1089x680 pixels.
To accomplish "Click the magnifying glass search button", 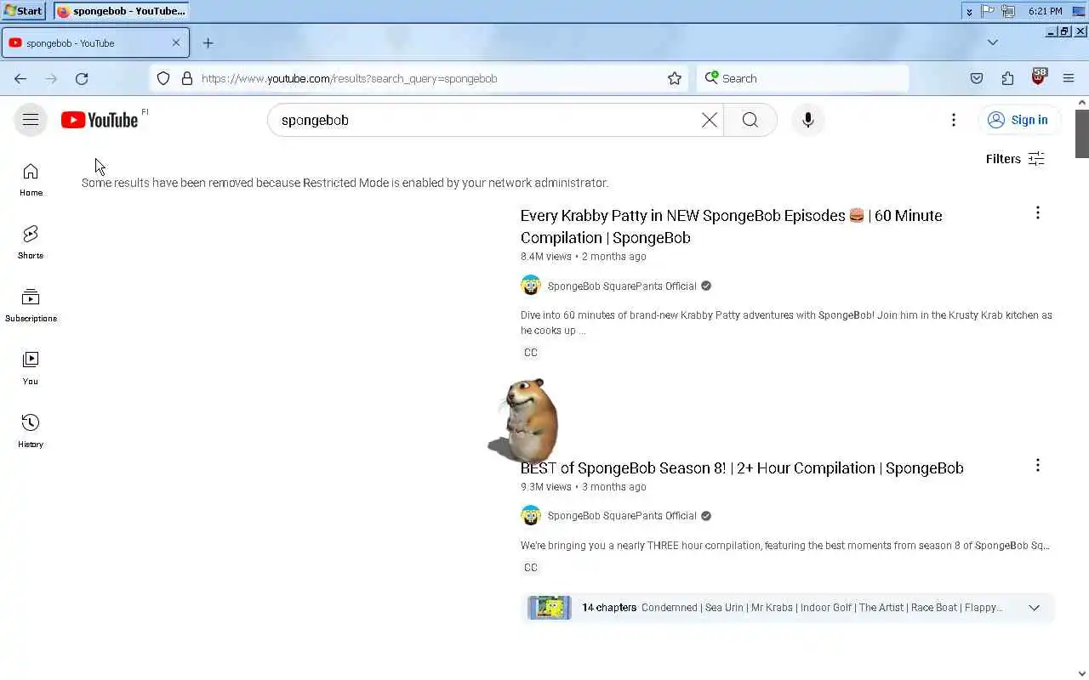I will pyautogui.click(x=750, y=120).
